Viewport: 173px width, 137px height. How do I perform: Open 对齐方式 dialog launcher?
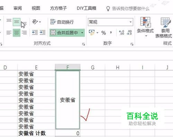[83, 44]
